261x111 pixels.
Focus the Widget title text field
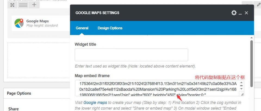pyautogui.click(x=131, y=55)
